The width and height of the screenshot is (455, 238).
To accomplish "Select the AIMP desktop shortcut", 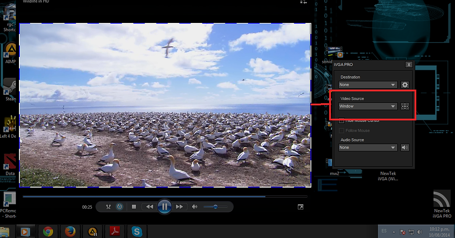I will tap(10, 53).
